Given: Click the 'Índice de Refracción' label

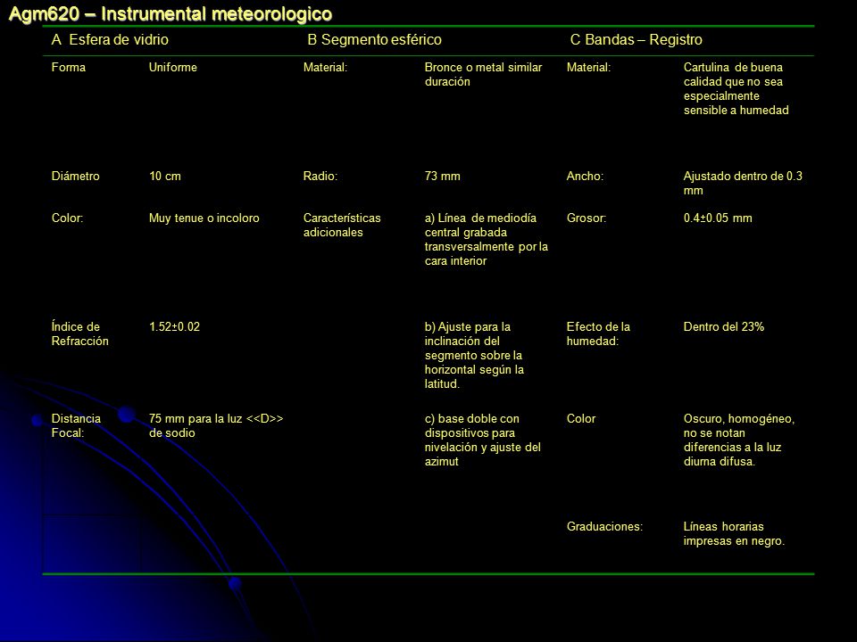Looking at the screenshot, I should (79, 333).
